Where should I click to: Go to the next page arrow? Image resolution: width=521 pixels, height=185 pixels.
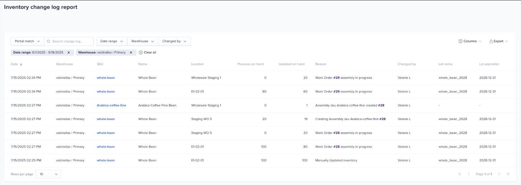(499, 174)
